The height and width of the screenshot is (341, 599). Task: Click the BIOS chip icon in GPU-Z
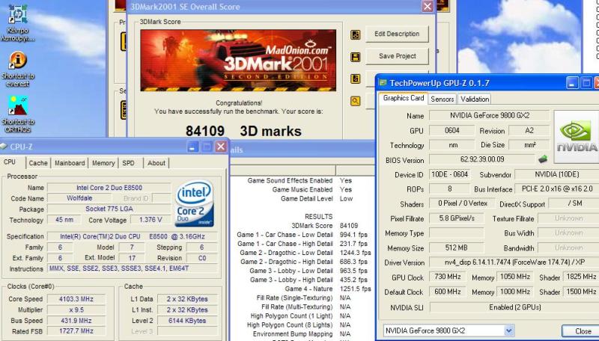pyautogui.click(x=542, y=159)
